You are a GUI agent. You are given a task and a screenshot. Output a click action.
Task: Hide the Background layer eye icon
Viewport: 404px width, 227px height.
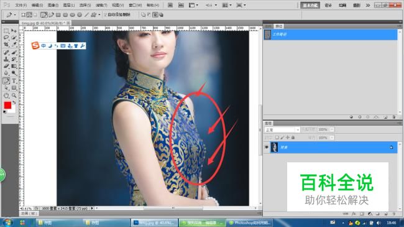tap(267, 147)
